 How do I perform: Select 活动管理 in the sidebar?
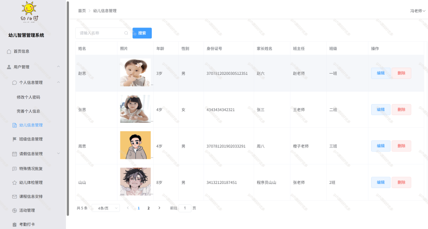coord(27,211)
